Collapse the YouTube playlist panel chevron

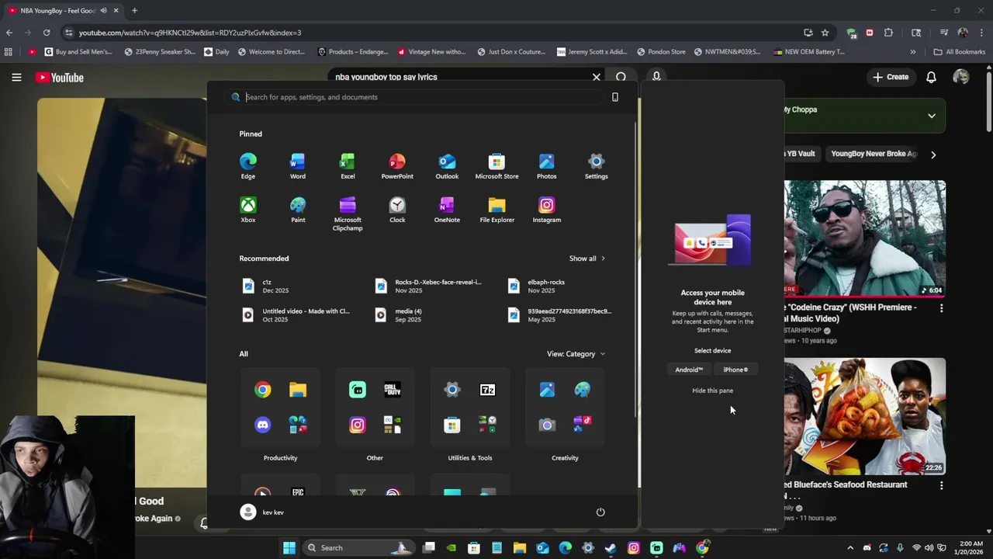[932, 116]
